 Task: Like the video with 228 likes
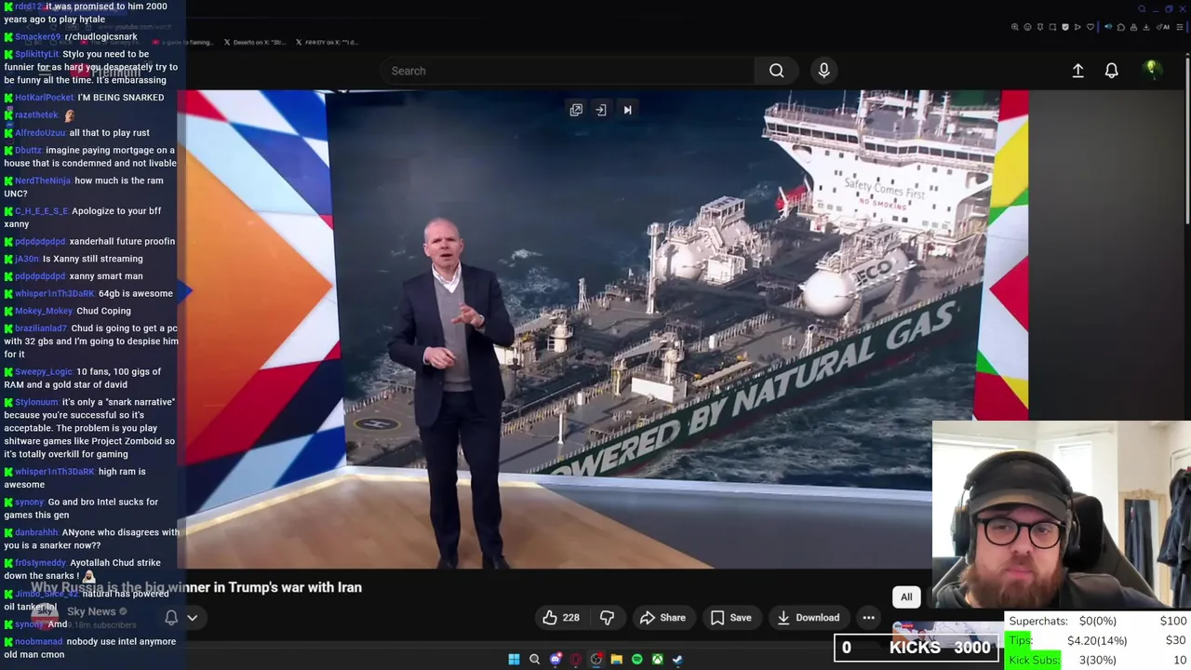point(561,617)
